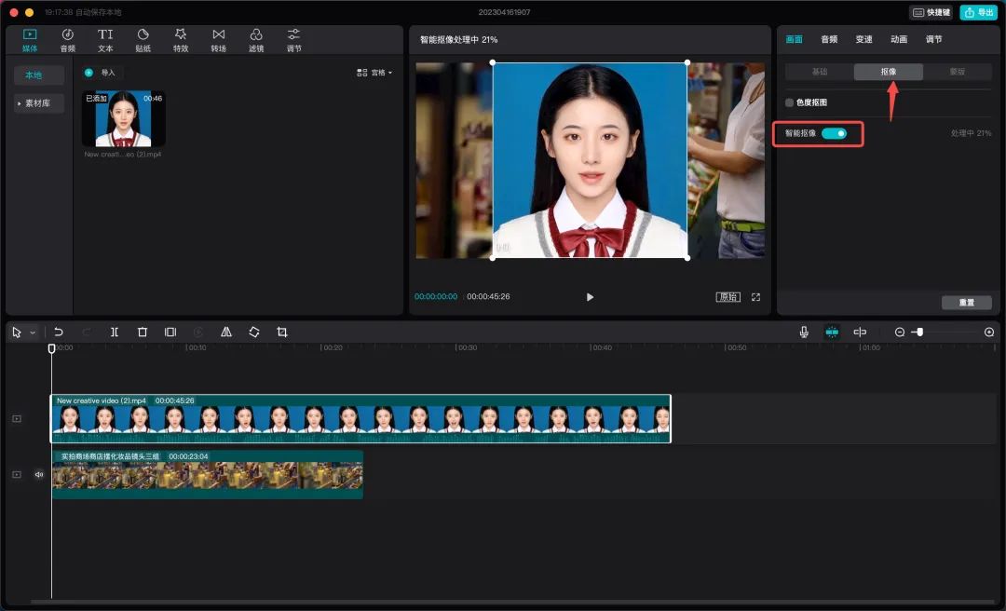This screenshot has height=611, width=1006.
Task: Click the microphone record icon
Action: [804, 332]
